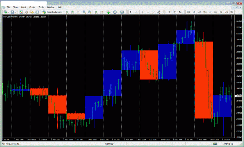Screen dimensions: 244x147
Task: Select the Fibonacci Retracement tool
Action: click(x=164, y=12)
